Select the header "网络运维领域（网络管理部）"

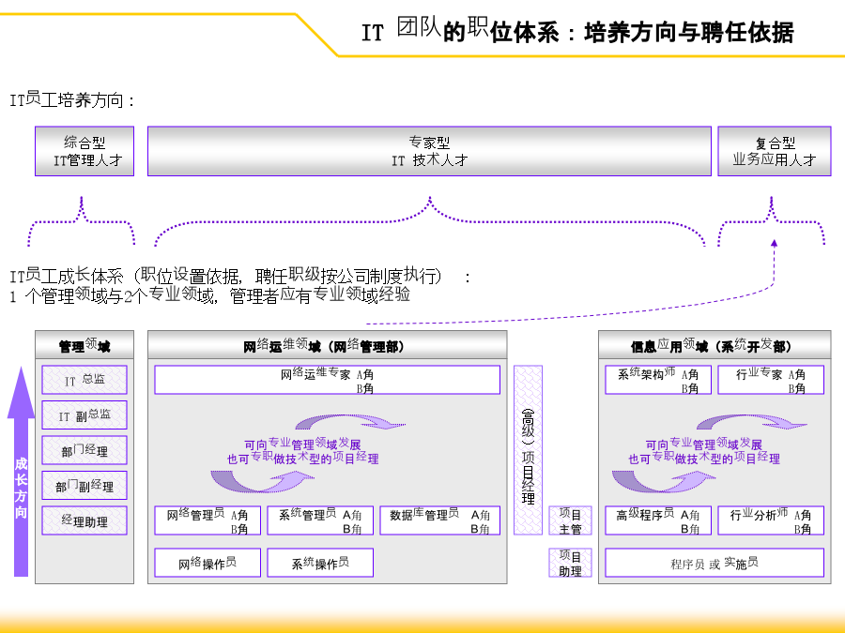pos(327,345)
